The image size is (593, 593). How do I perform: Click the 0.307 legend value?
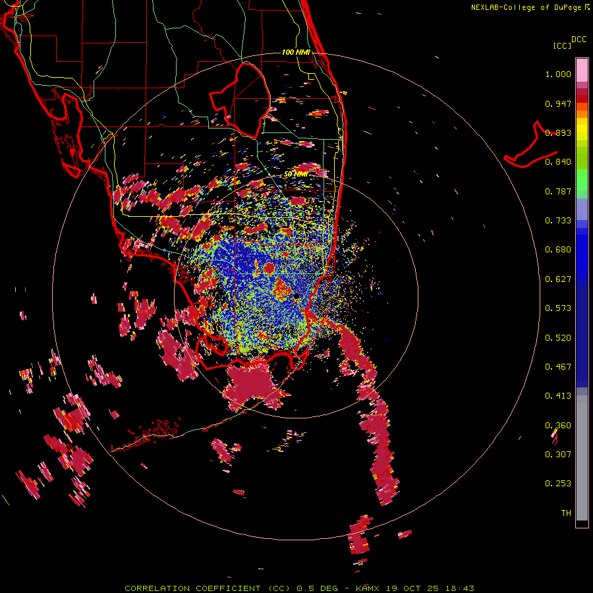coord(558,455)
